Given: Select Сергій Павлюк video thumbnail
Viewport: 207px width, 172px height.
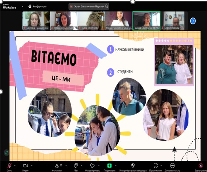Looking at the screenshot, I should [174, 21].
